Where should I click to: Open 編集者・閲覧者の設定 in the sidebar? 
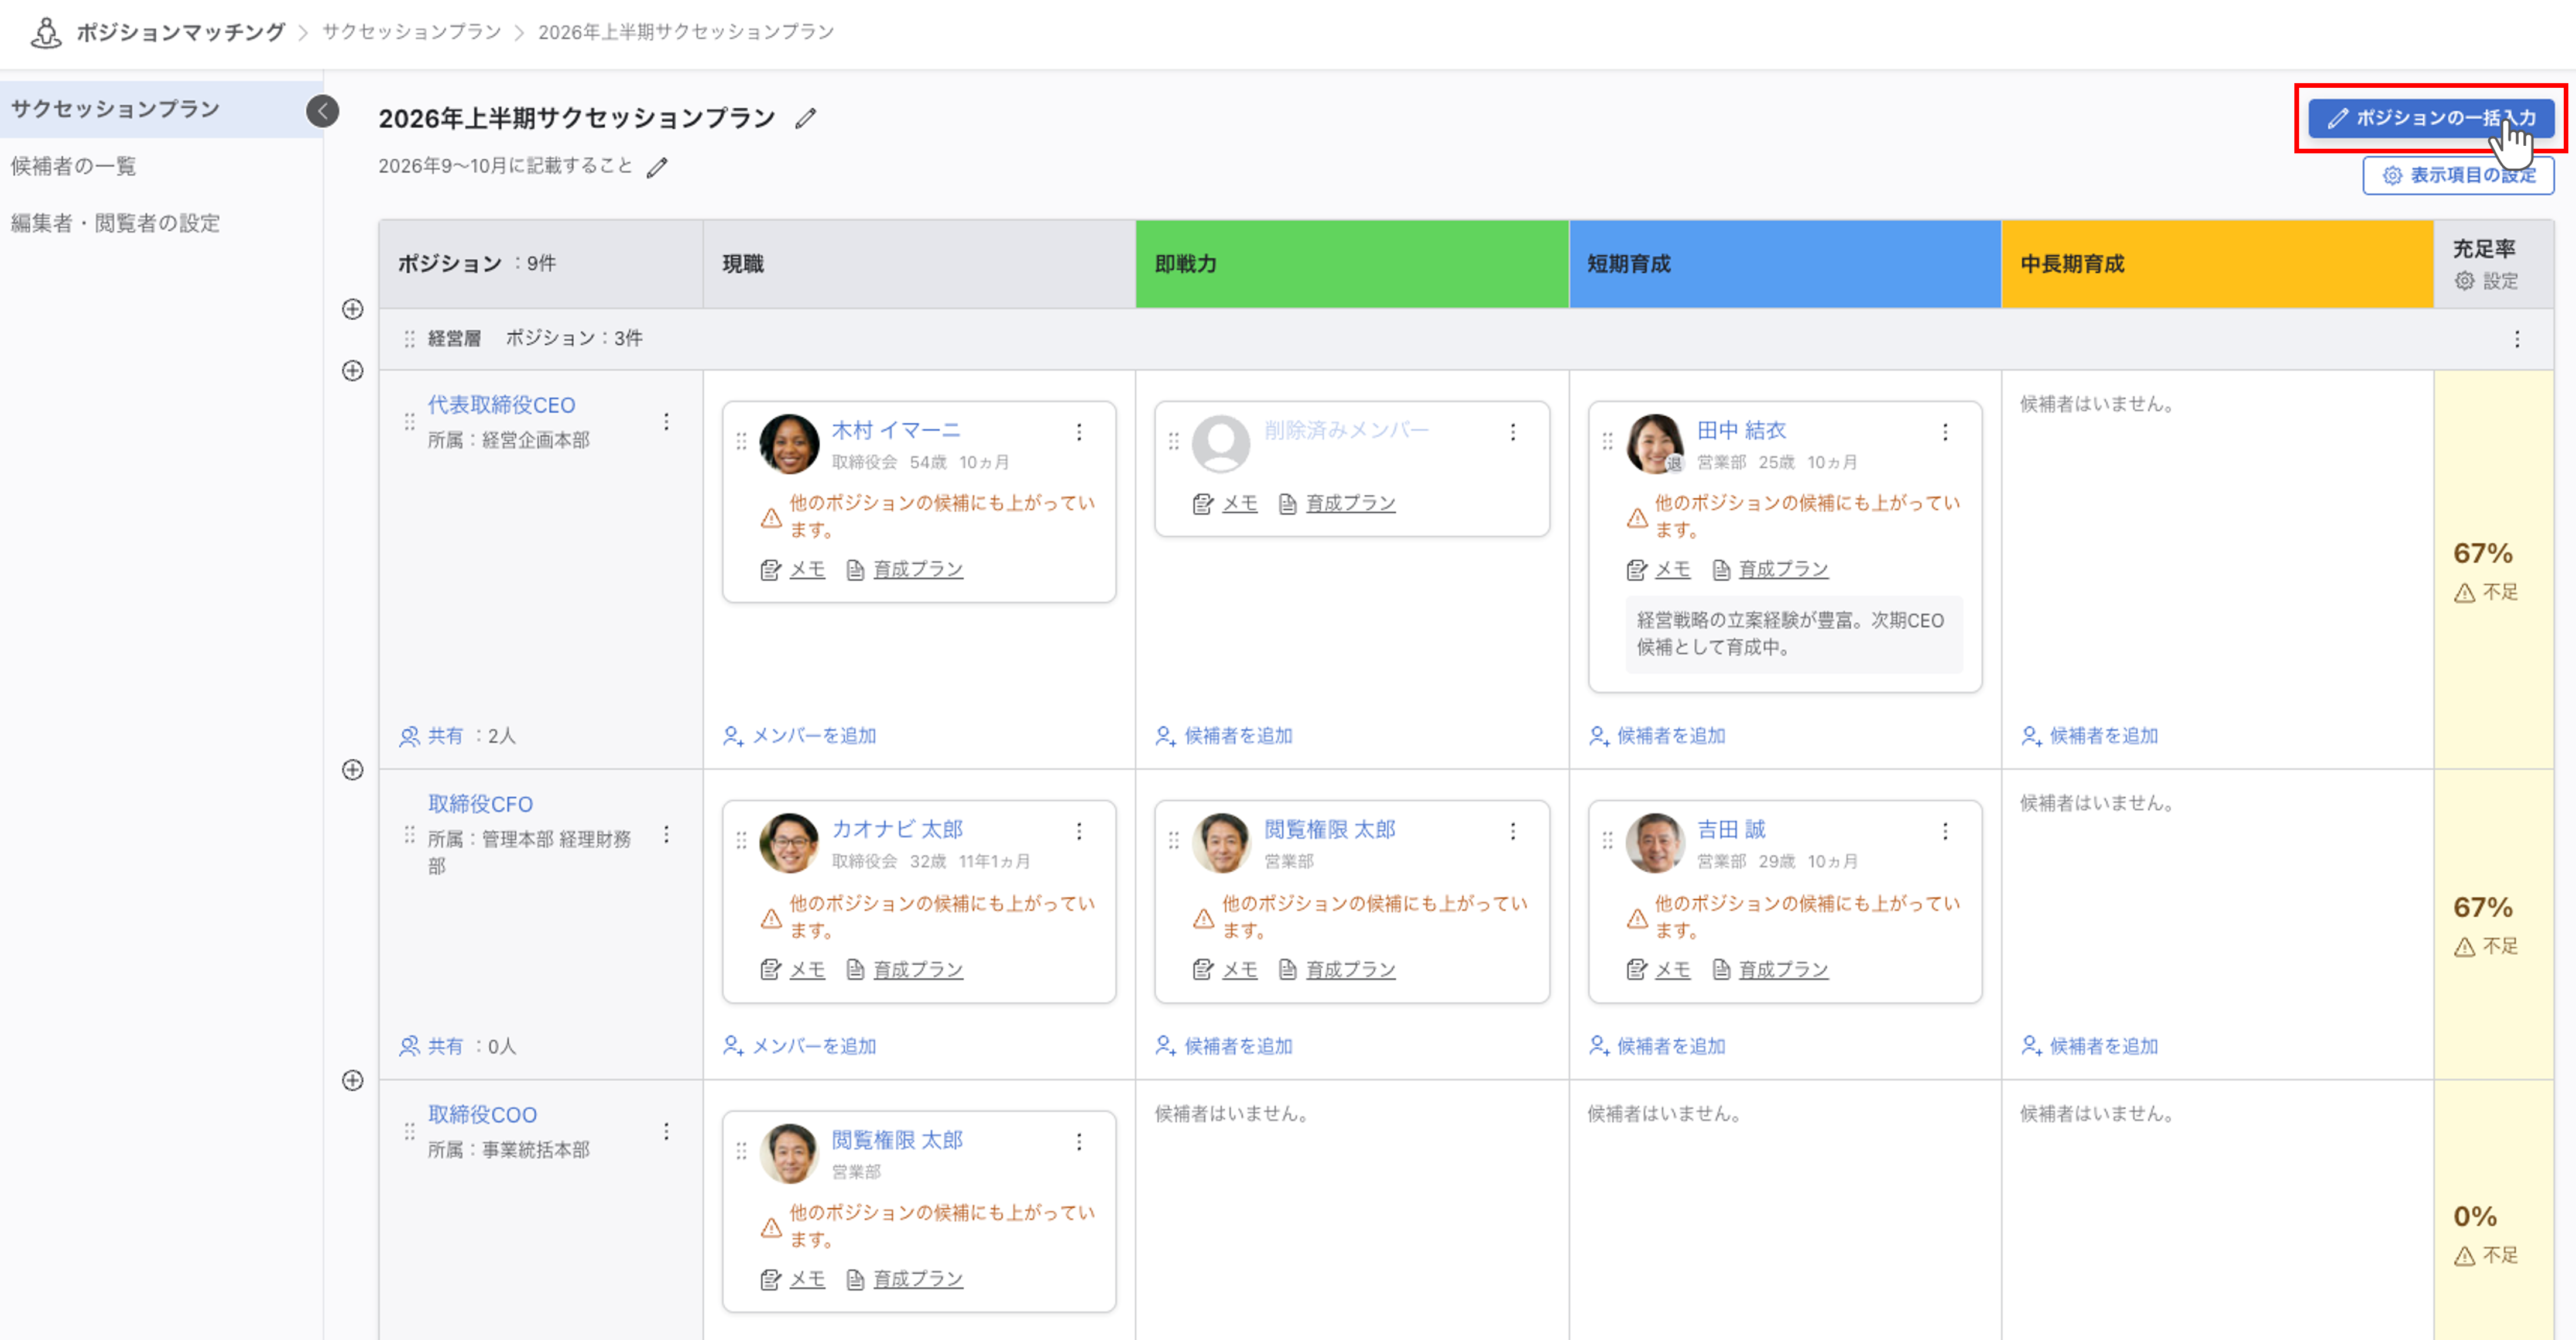(115, 223)
